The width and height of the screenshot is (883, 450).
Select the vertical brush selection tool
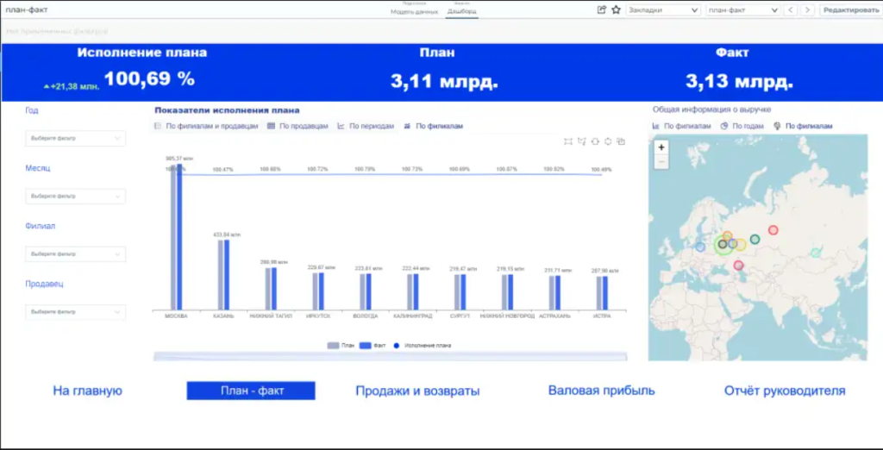pos(608,141)
